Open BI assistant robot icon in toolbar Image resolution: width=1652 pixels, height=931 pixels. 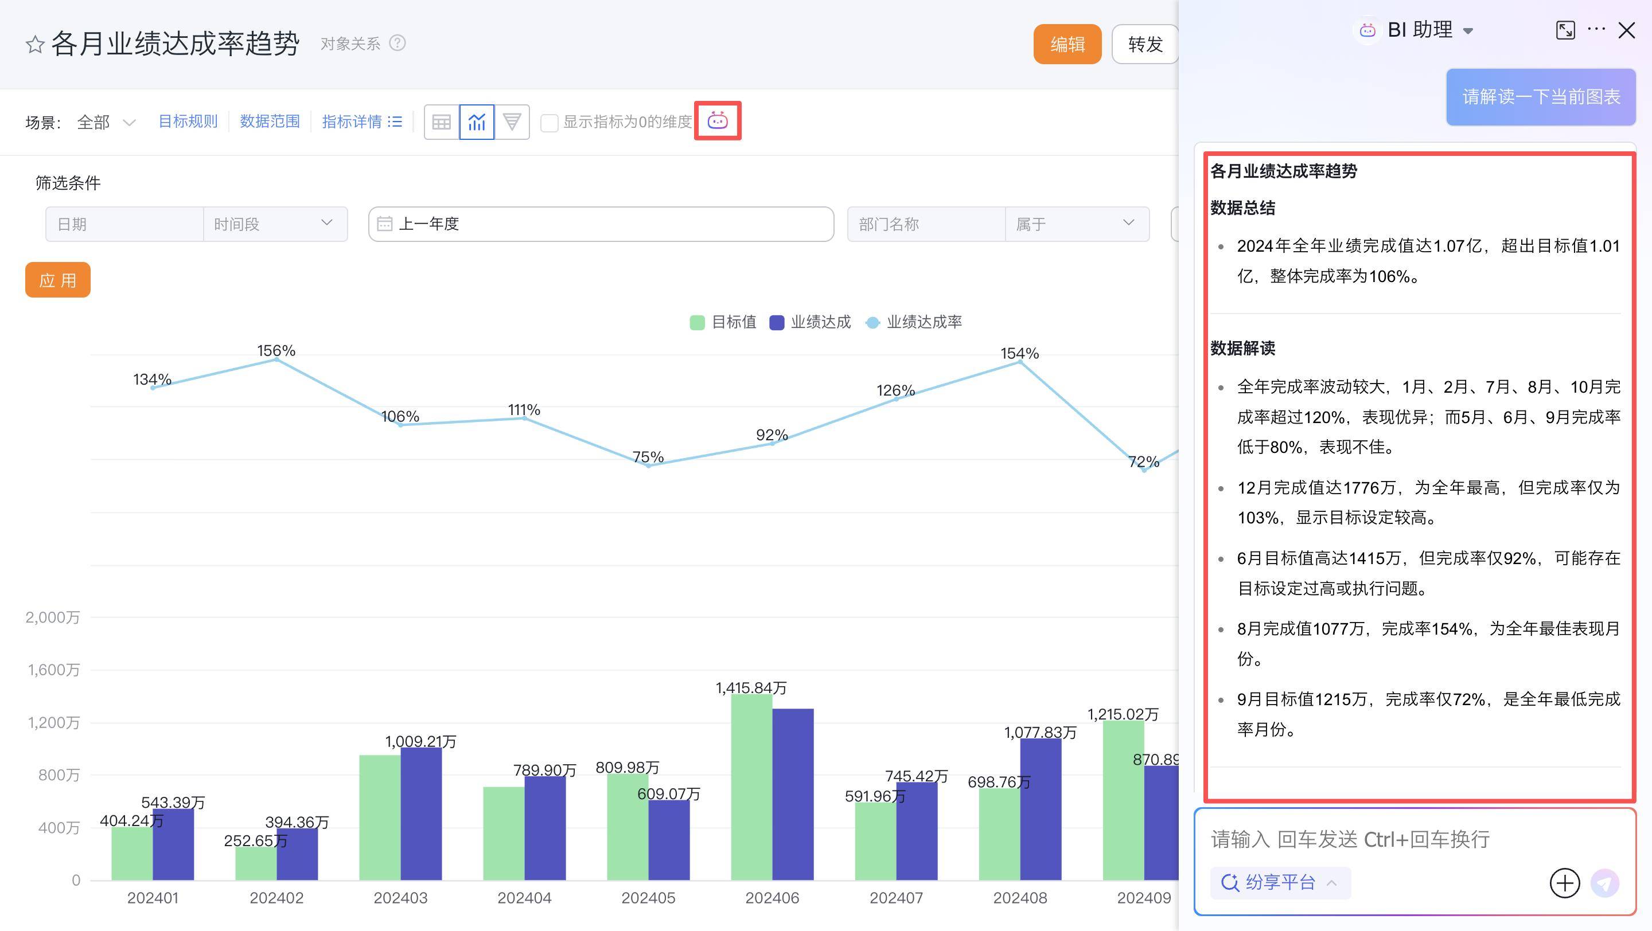coord(717,120)
